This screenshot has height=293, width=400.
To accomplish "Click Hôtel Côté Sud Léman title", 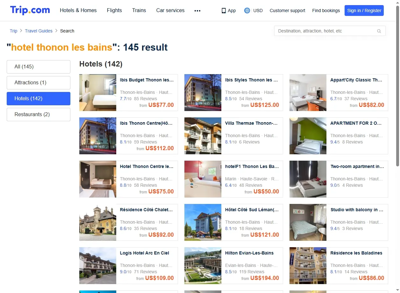I will click(252, 210).
